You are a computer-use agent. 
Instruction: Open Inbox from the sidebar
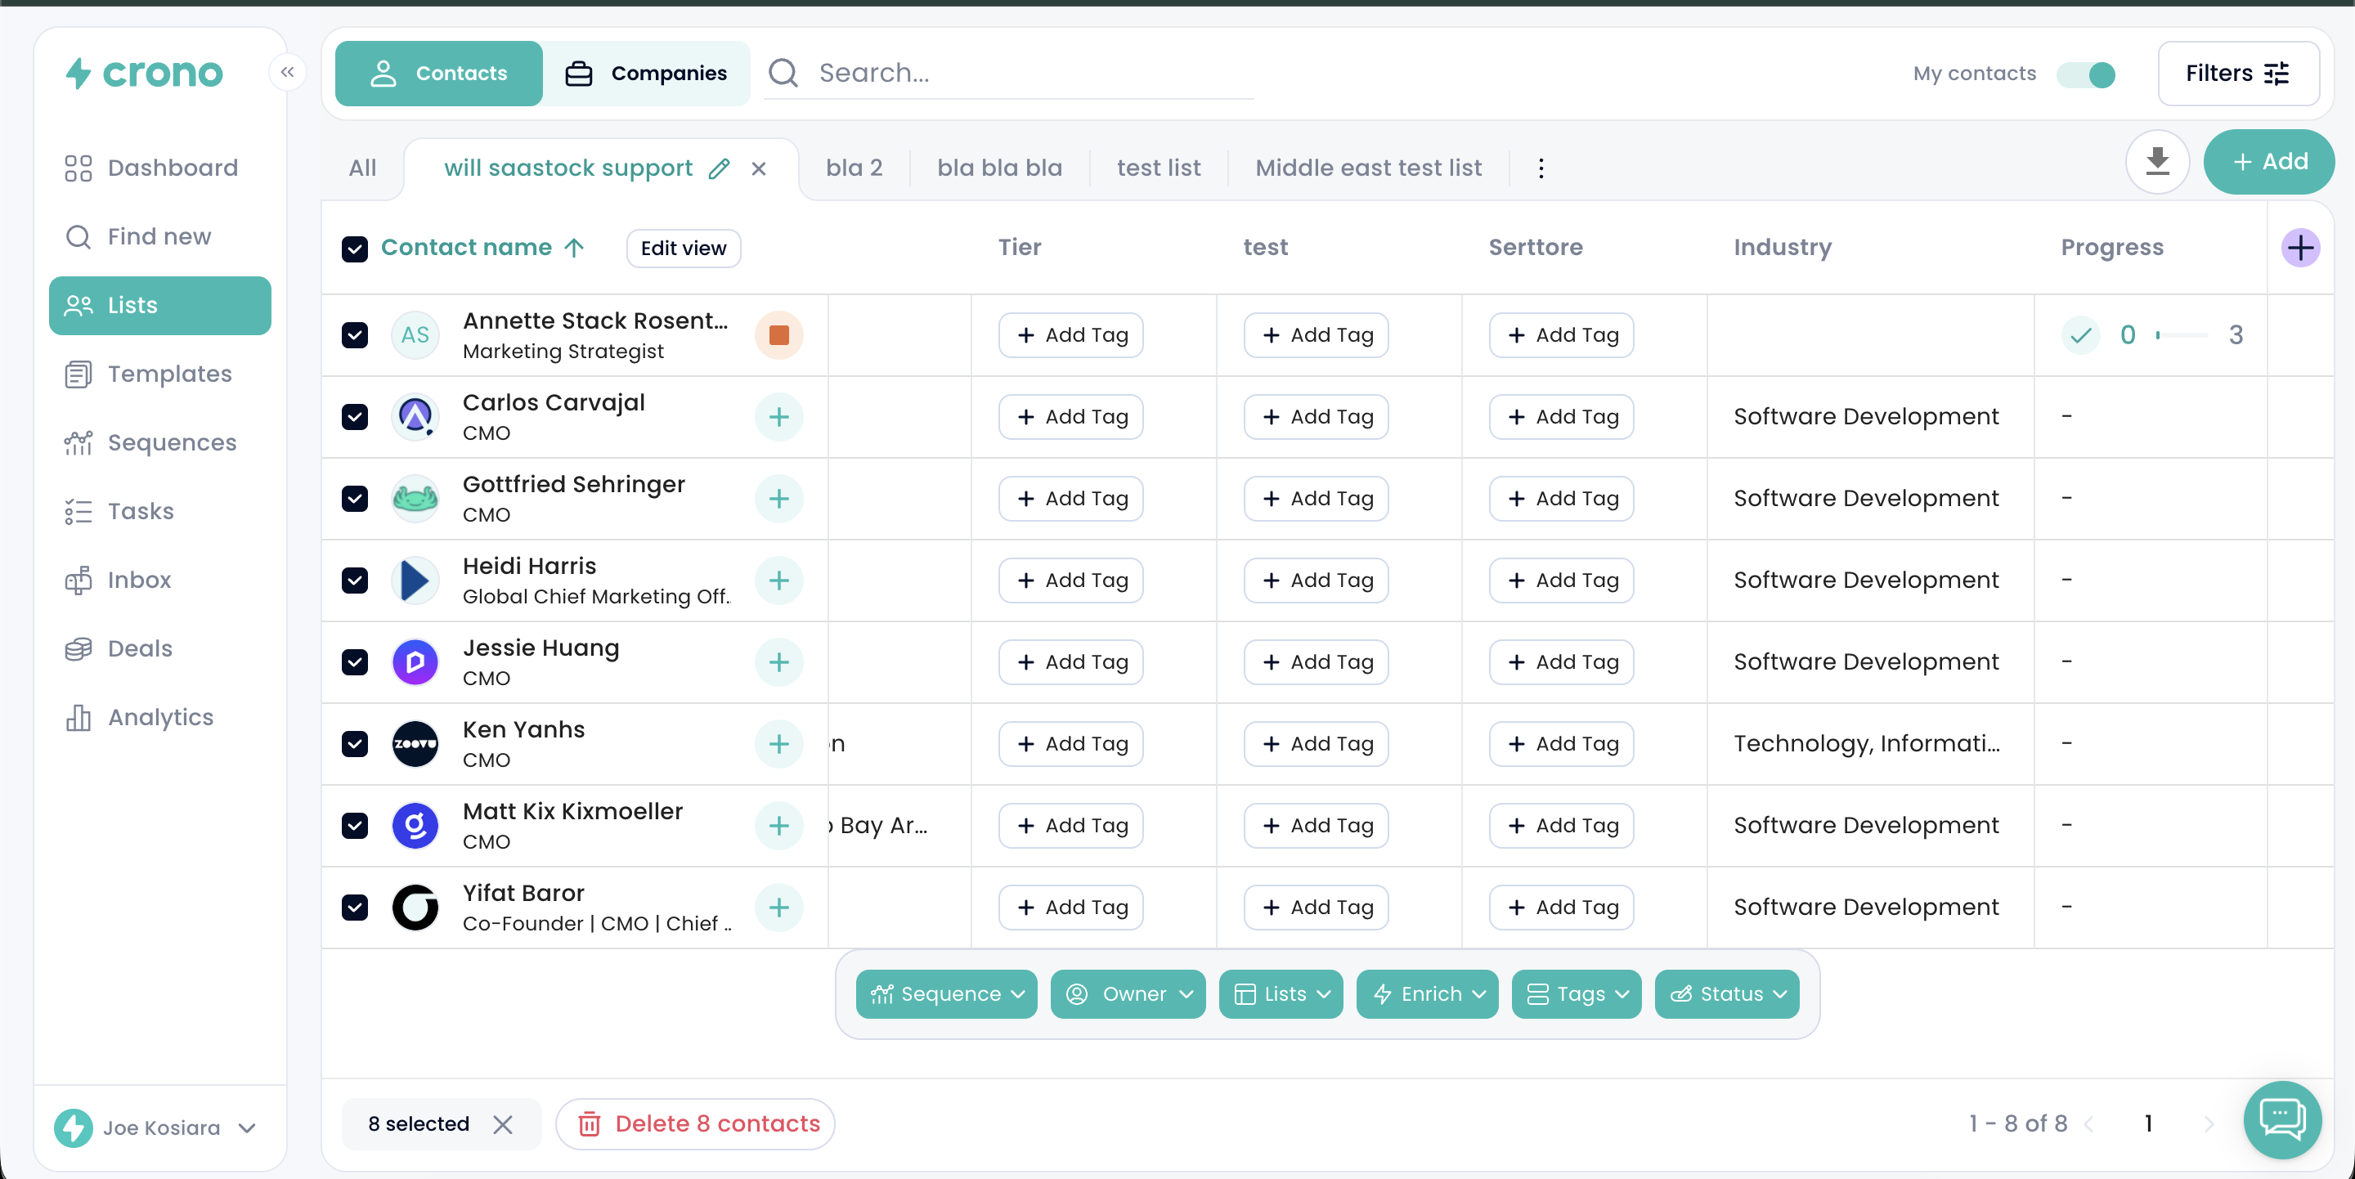(139, 580)
